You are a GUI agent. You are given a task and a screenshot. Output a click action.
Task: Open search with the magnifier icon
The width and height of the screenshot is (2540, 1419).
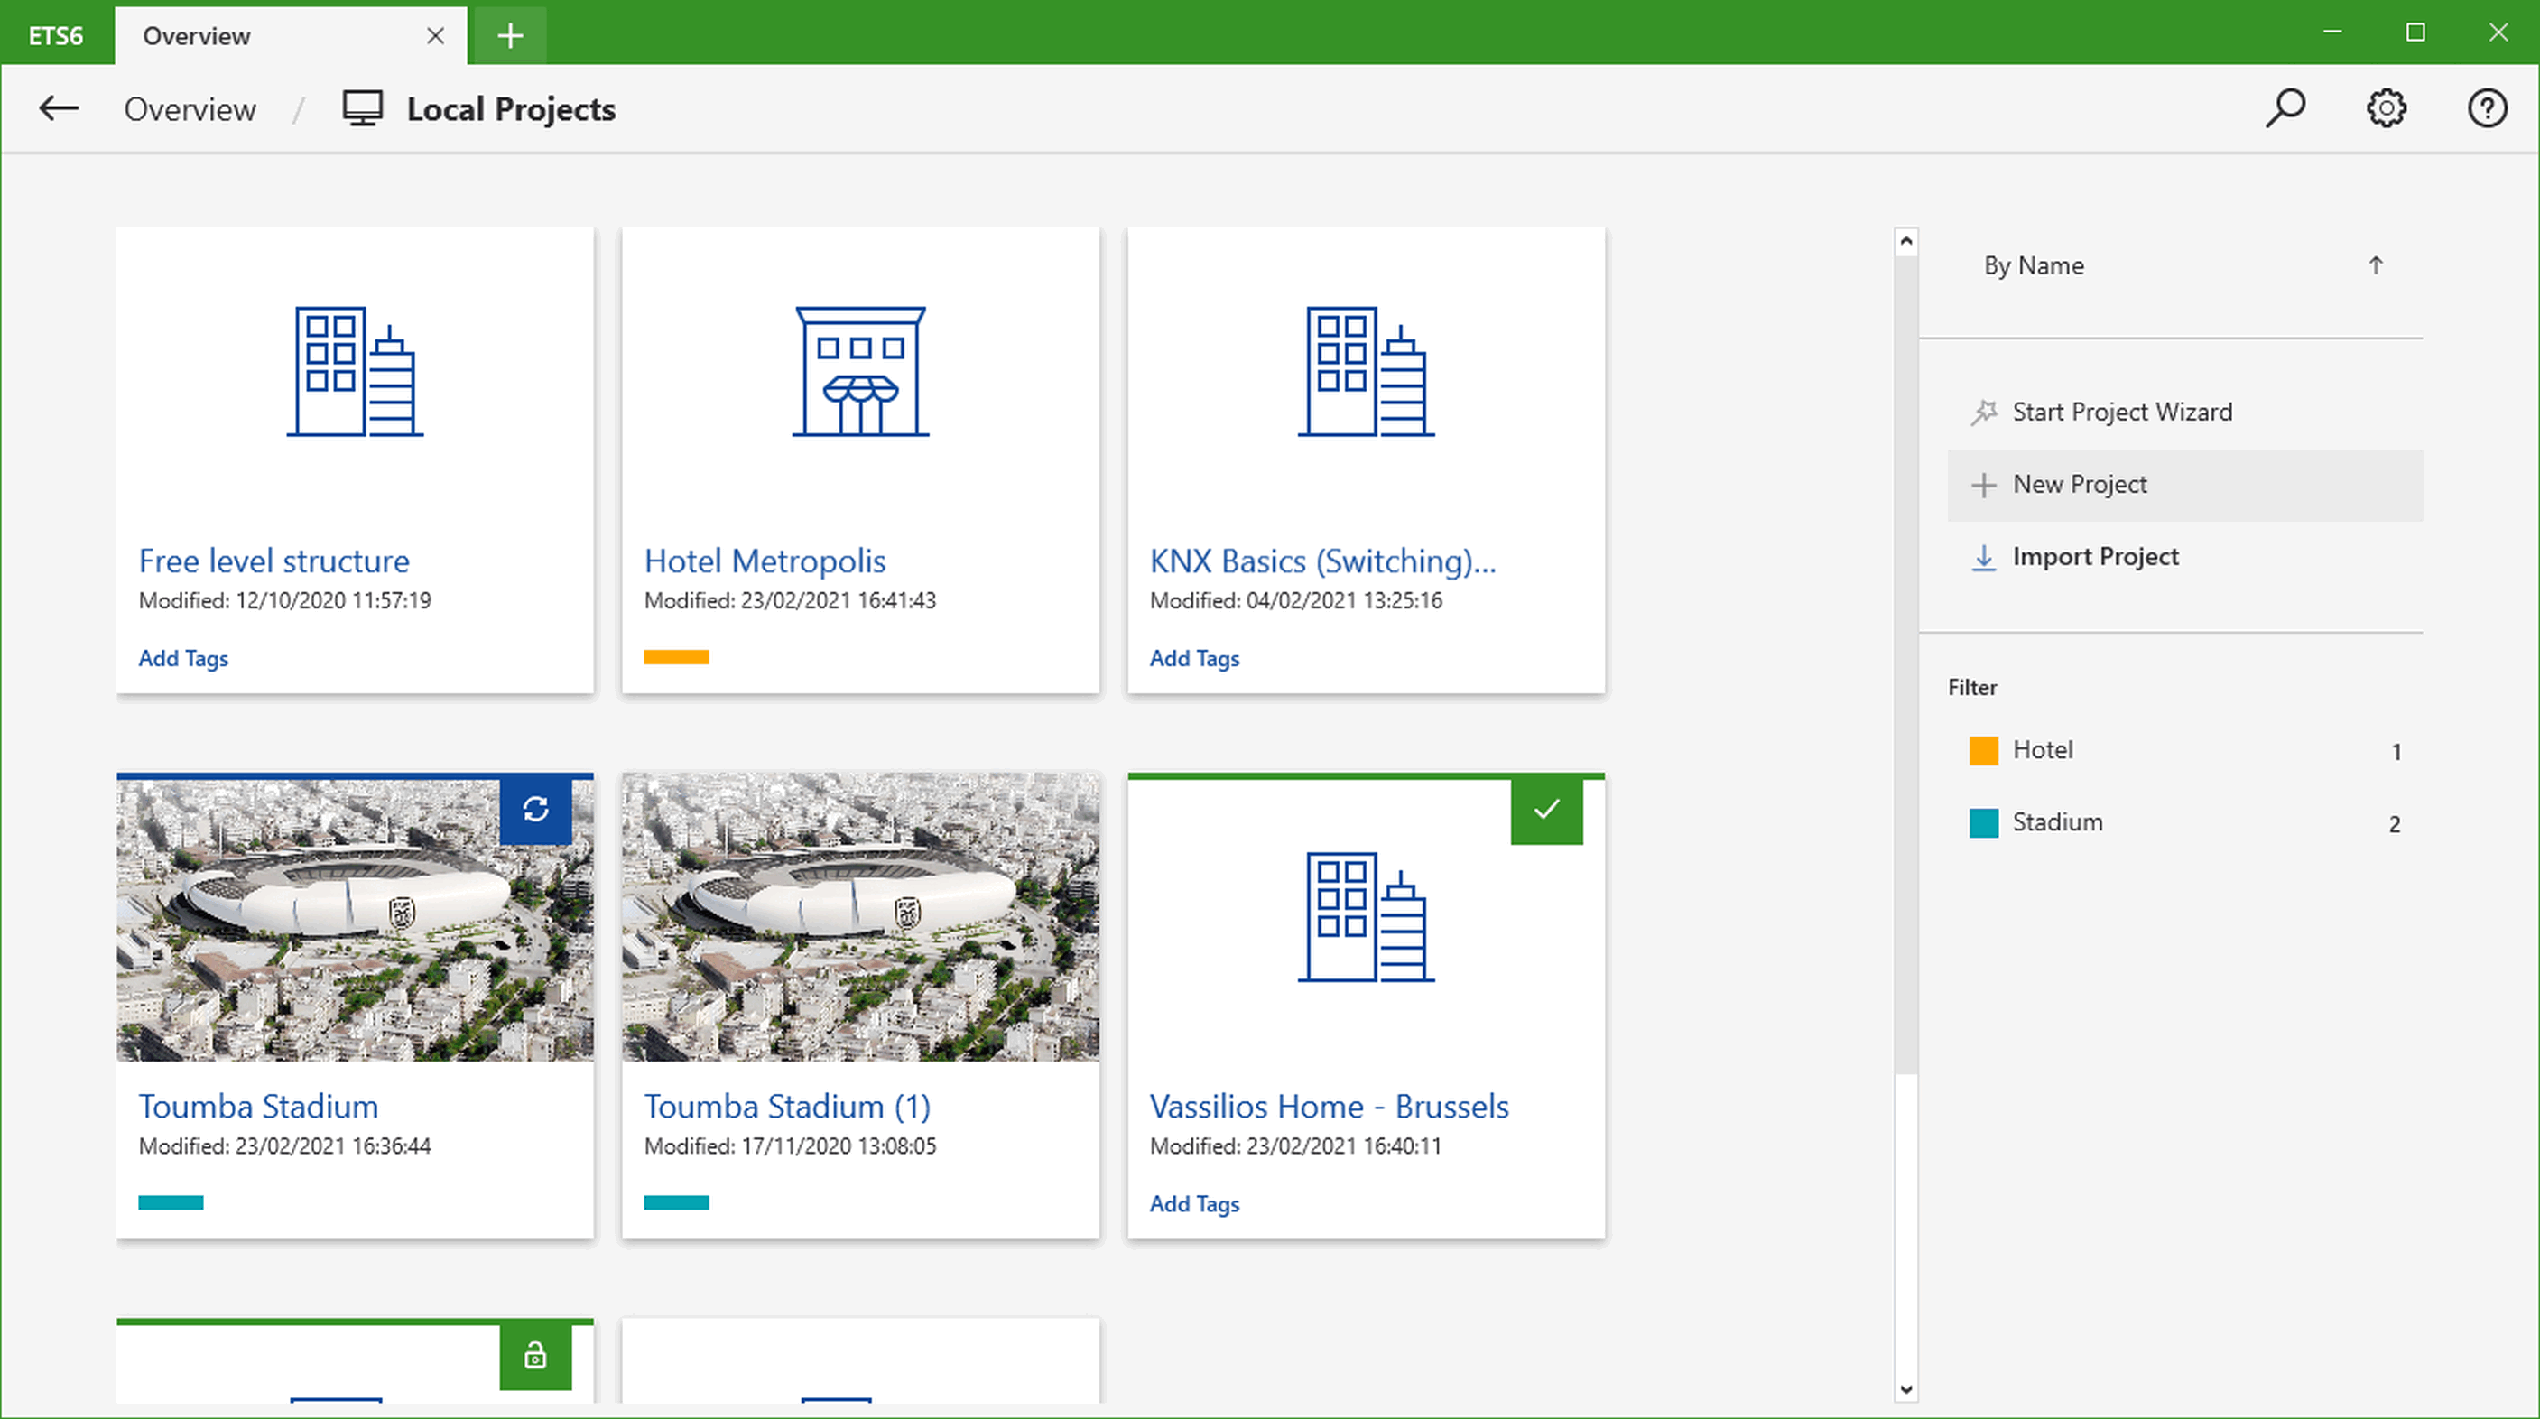point(2285,108)
